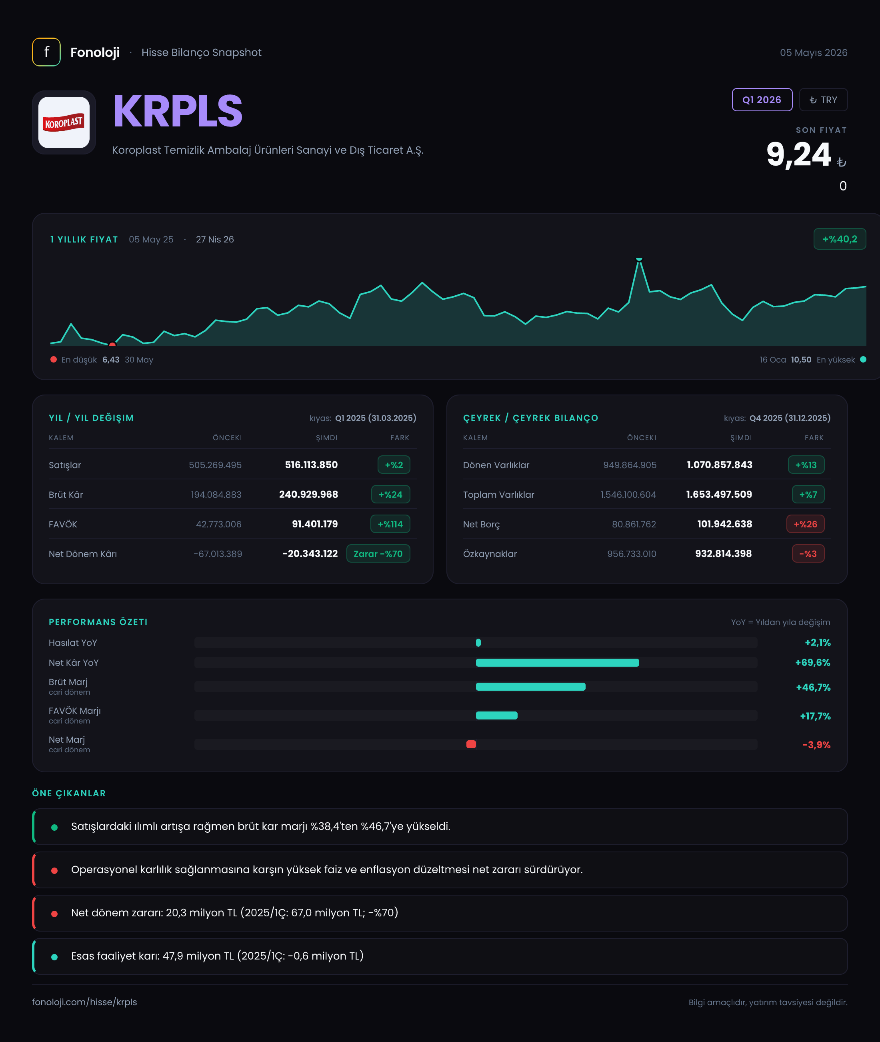Click the Hasılat YoY progress bar
Screen dimensions: 880x1042
[x=476, y=642]
